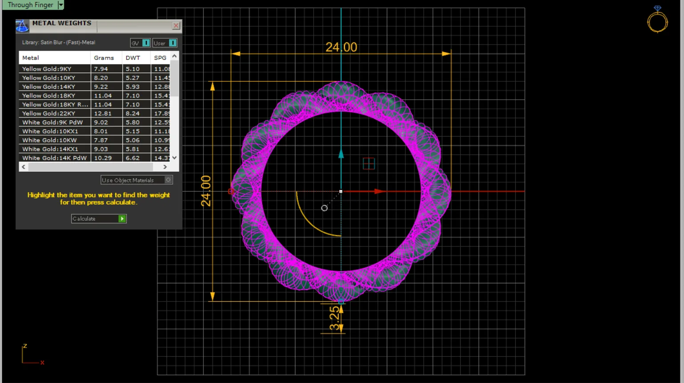Open the Through Finger view dropdown

(61, 5)
